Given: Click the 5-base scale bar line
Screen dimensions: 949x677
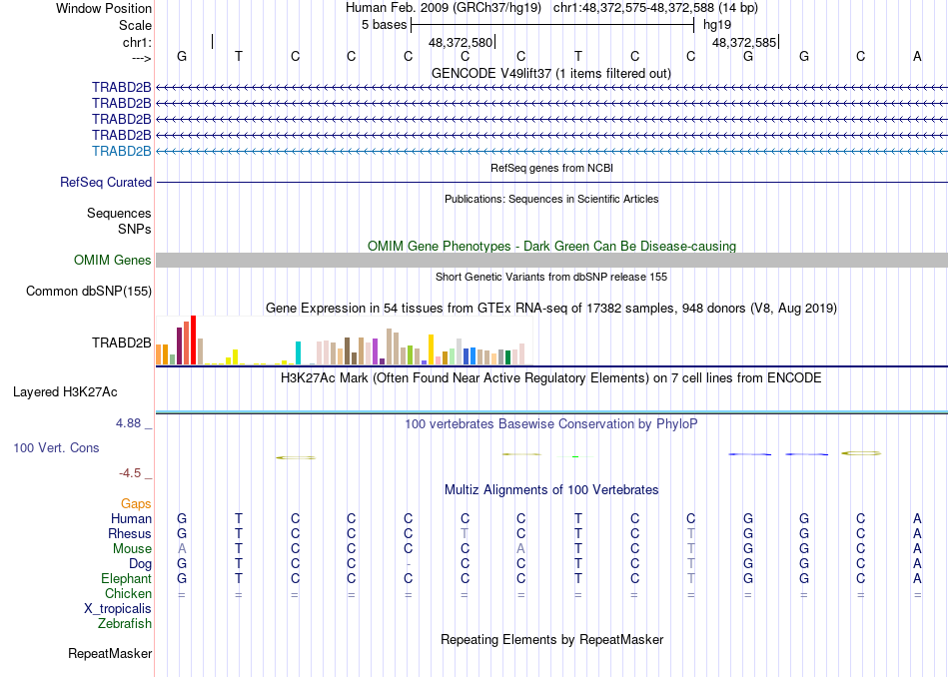Looking at the screenshot, I should (x=552, y=25).
